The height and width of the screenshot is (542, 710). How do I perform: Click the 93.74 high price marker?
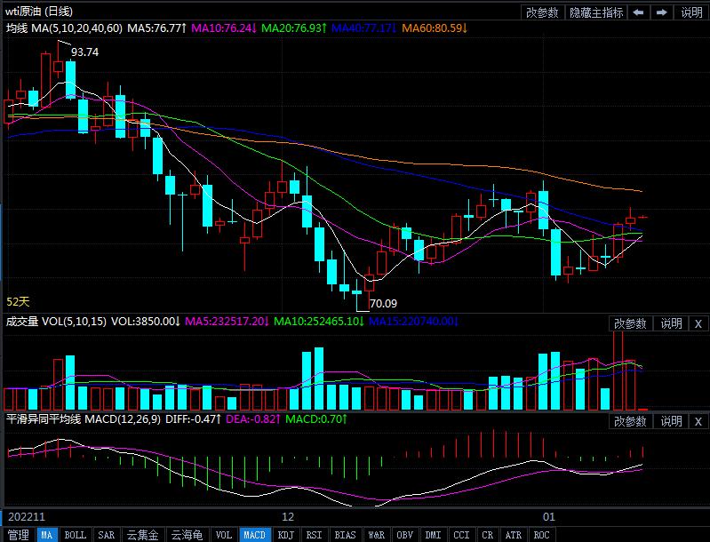pyautogui.click(x=84, y=52)
